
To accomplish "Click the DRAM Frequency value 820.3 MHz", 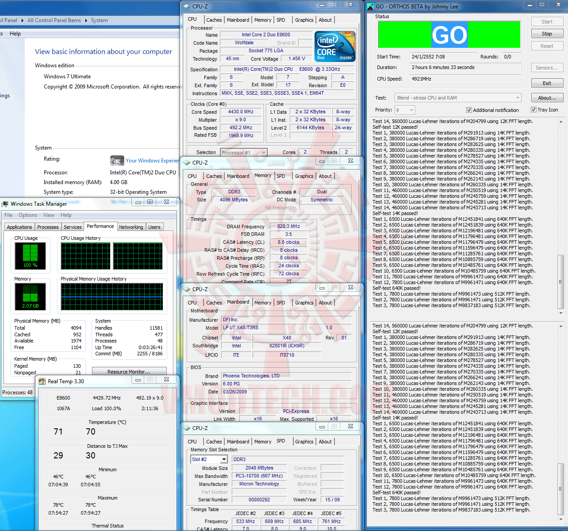I will coord(288,226).
